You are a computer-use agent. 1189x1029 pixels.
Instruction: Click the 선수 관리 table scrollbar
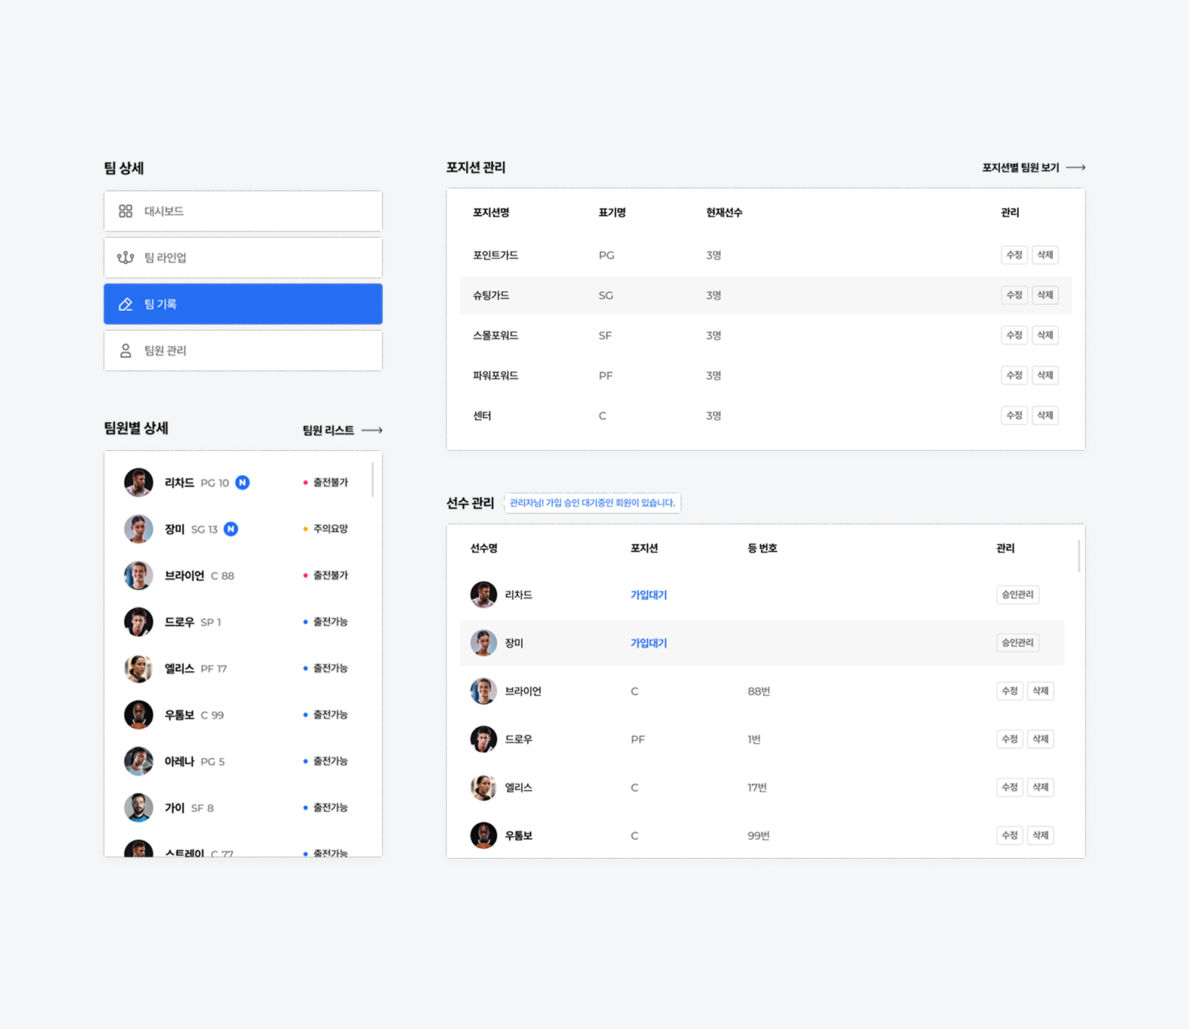point(1079,556)
